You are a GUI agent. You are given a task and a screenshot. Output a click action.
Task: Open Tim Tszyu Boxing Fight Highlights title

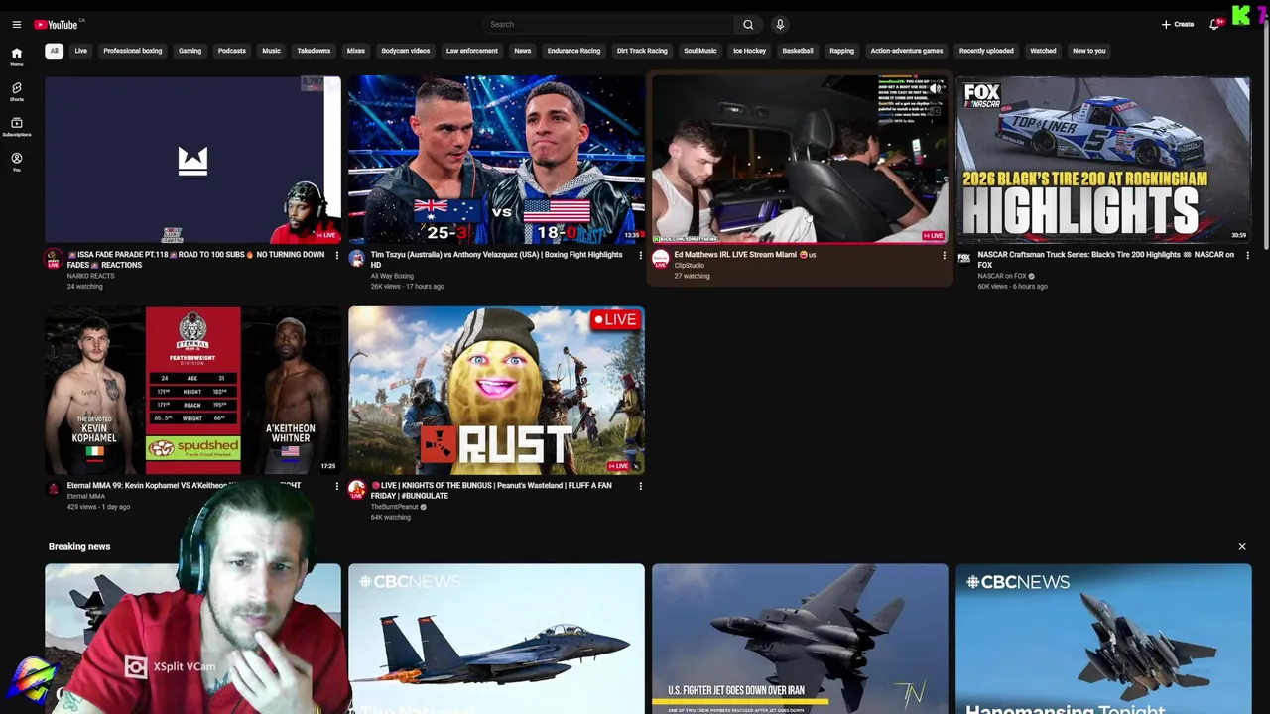[496, 260]
